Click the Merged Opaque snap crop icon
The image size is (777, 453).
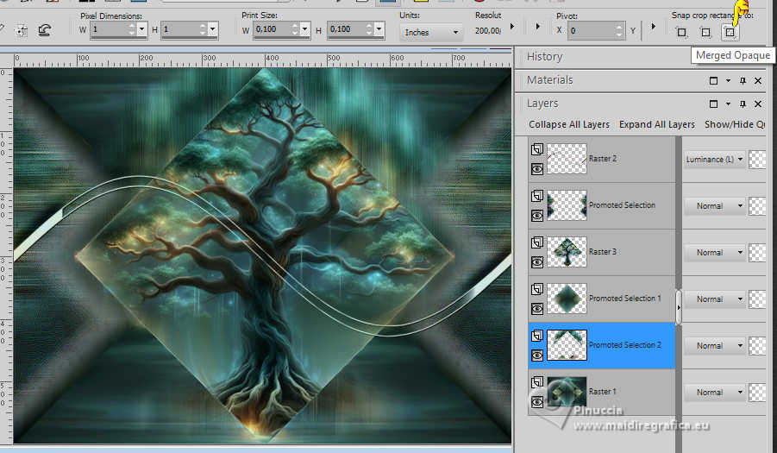730,32
